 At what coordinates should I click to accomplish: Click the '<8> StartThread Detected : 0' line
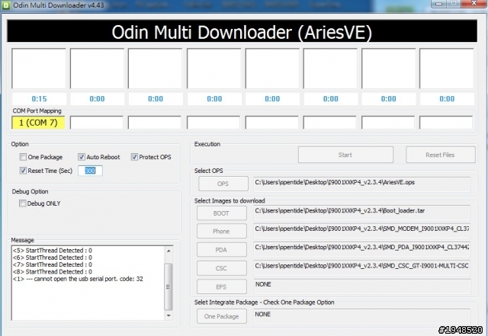pos(53,271)
